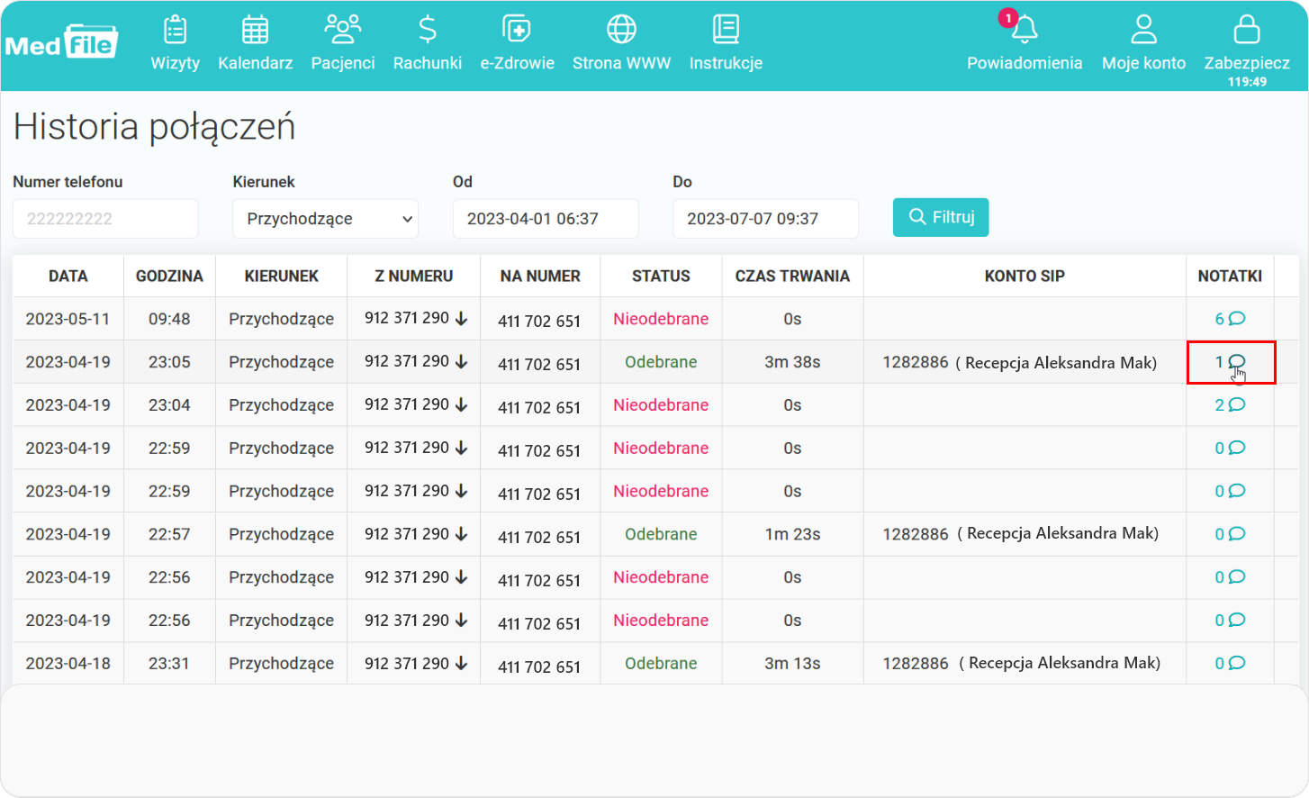Open Rachunki dollar sign icon
This screenshot has height=798, width=1309.
[428, 30]
